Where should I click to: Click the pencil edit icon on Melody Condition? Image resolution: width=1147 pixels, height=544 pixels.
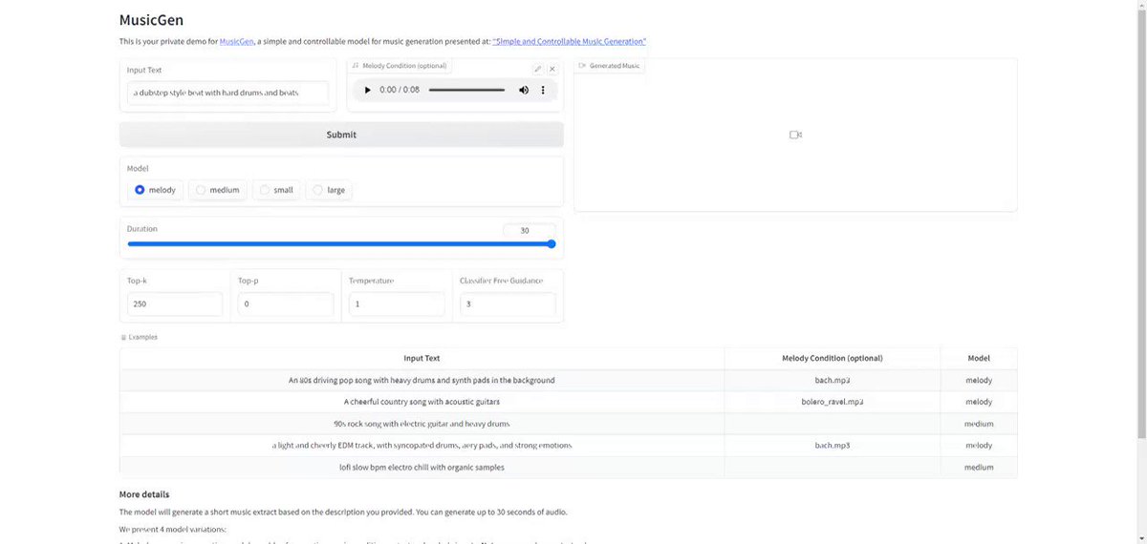point(538,69)
